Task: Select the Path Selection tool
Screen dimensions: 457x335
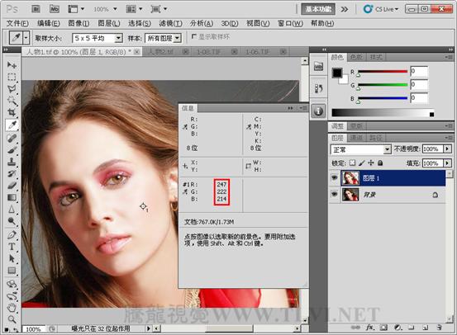Action: coord(12,258)
